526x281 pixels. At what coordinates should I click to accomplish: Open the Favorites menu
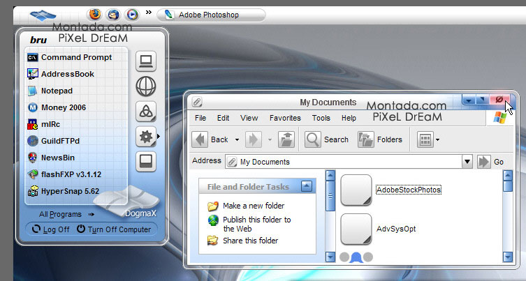285,119
